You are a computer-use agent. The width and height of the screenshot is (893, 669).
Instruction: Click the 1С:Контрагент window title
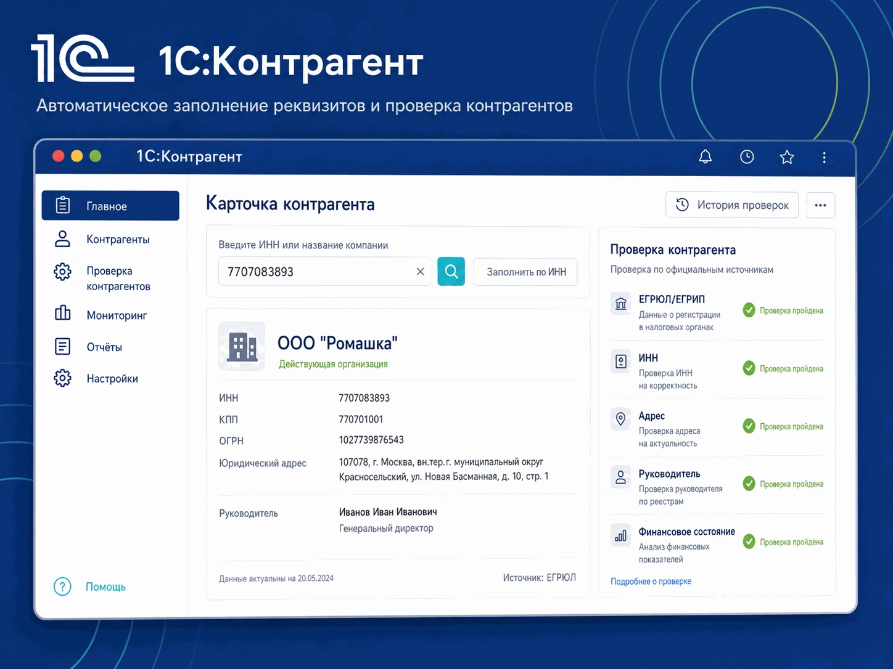point(189,156)
